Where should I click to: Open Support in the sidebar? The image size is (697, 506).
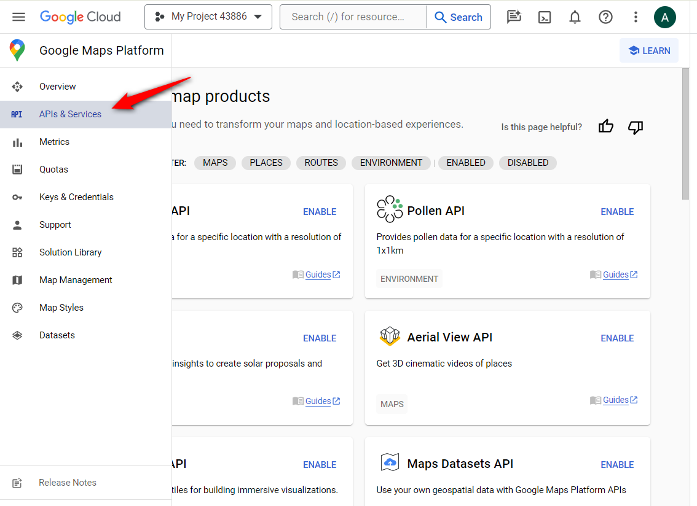click(x=86, y=225)
